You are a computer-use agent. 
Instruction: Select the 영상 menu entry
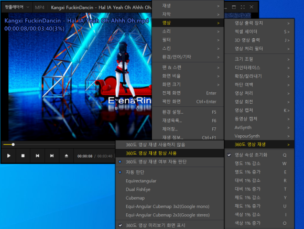188,23
